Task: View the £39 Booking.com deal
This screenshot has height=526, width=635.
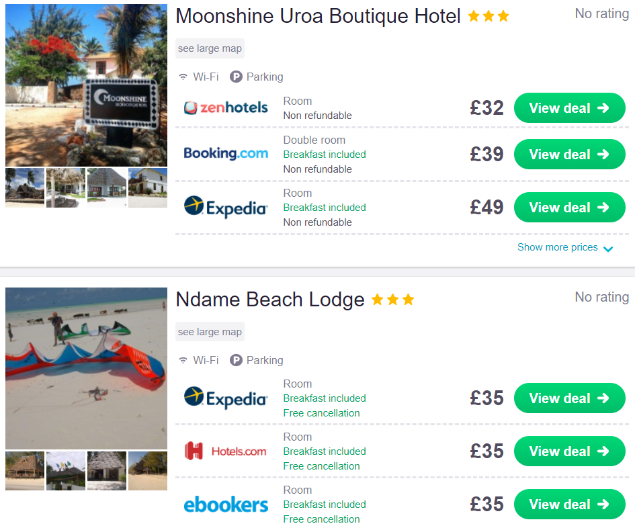Action: tap(569, 154)
